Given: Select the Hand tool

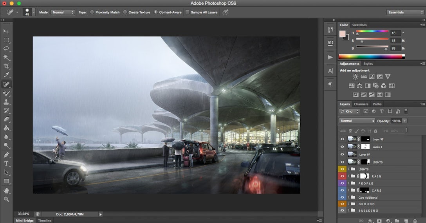Looking at the screenshot, I should coord(7,190).
